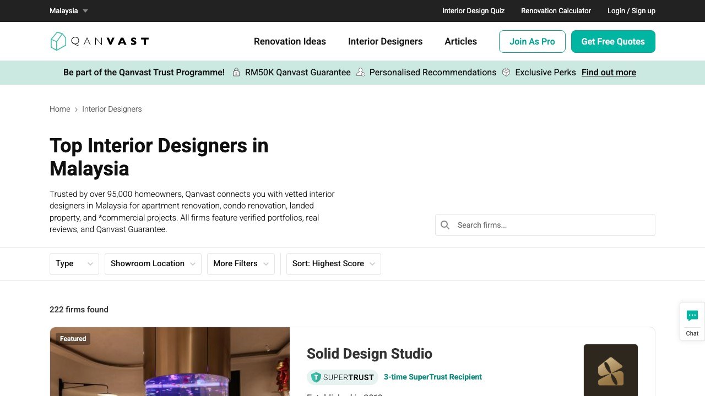Click the Qanvast Trust Programme banner text
The image size is (705, 396).
pos(144,73)
